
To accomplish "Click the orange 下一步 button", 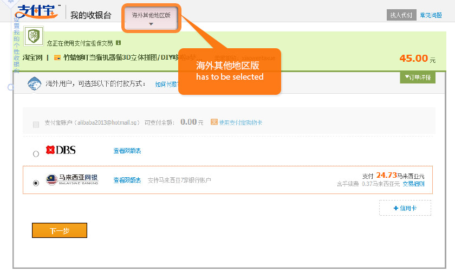I will click(x=60, y=230).
